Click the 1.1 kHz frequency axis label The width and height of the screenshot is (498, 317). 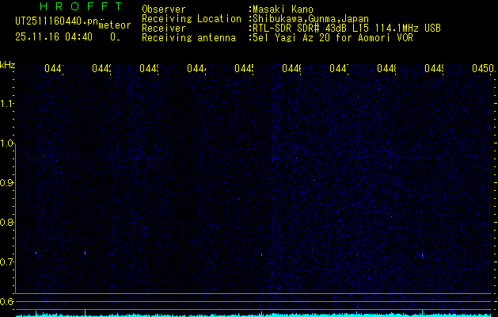(8, 103)
